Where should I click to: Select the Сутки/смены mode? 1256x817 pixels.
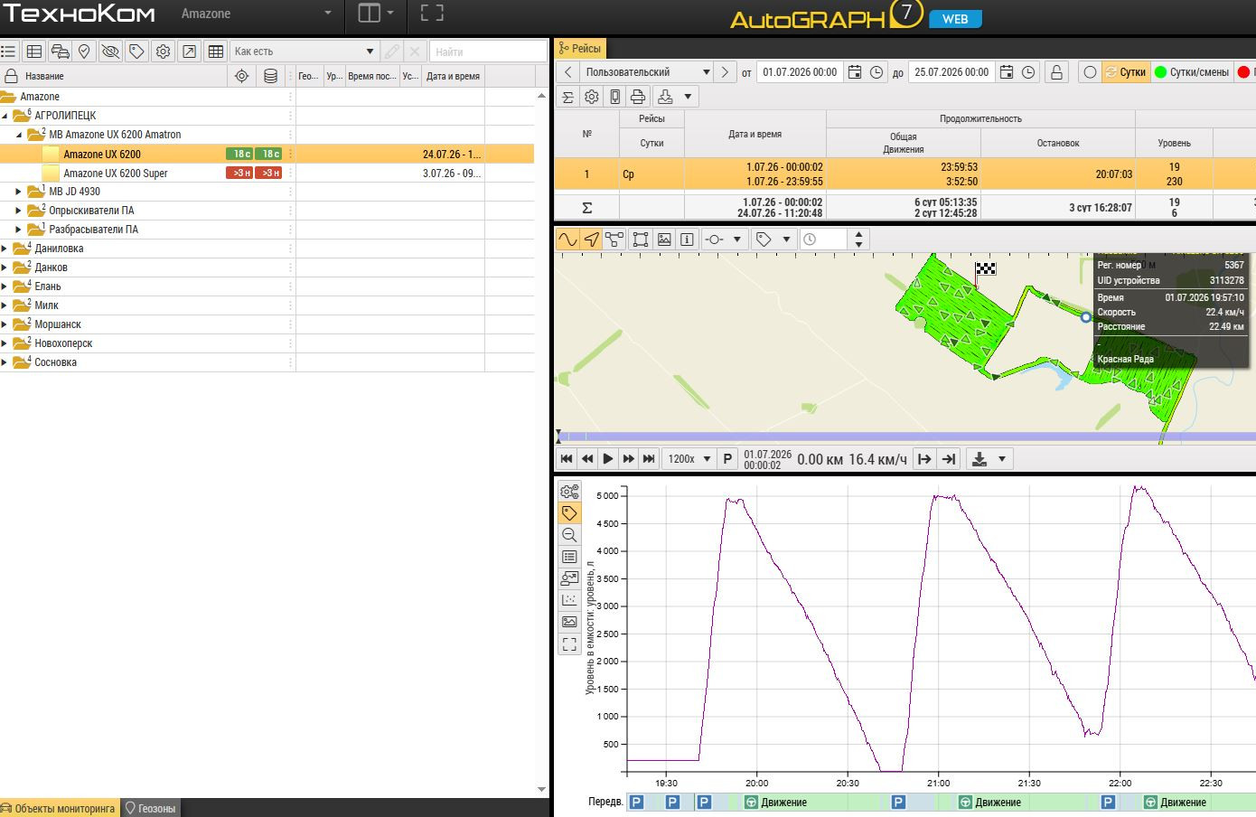coord(1190,72)
